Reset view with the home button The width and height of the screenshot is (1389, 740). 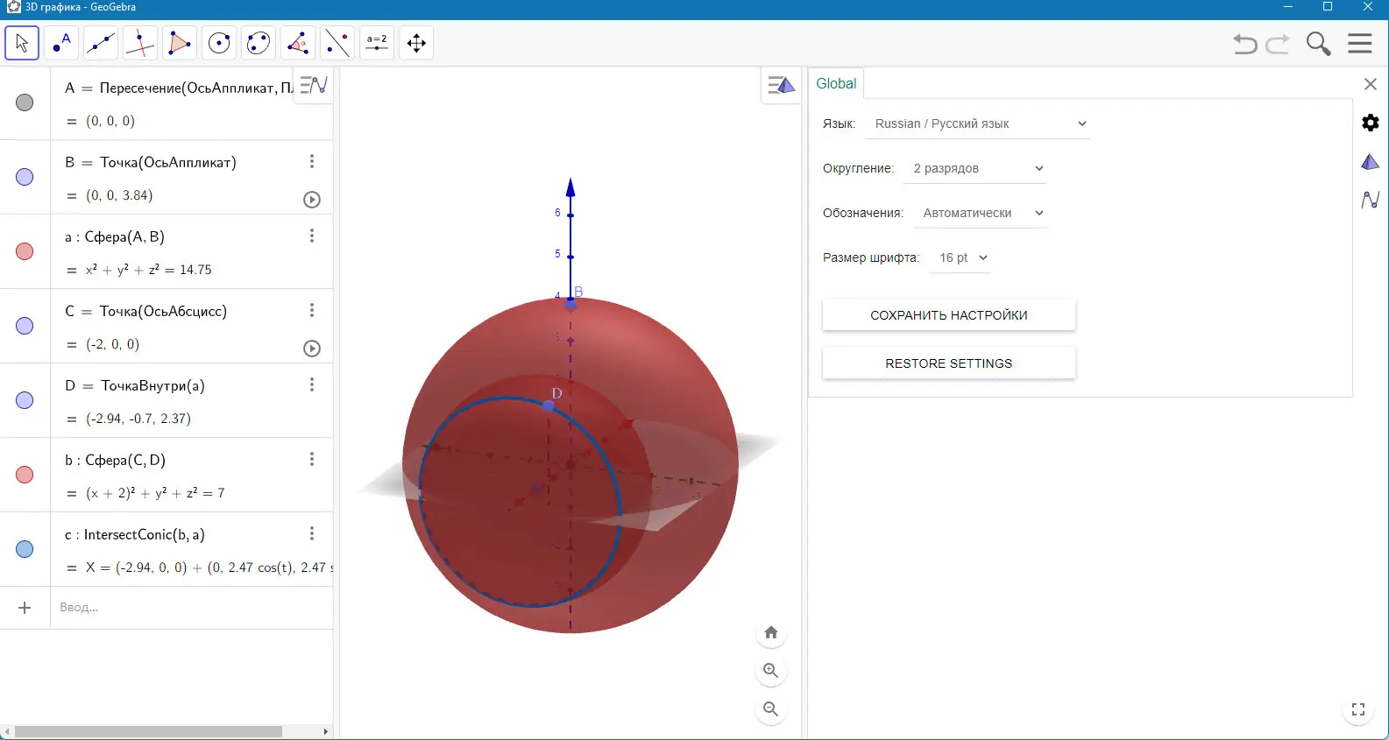(771, 632)
